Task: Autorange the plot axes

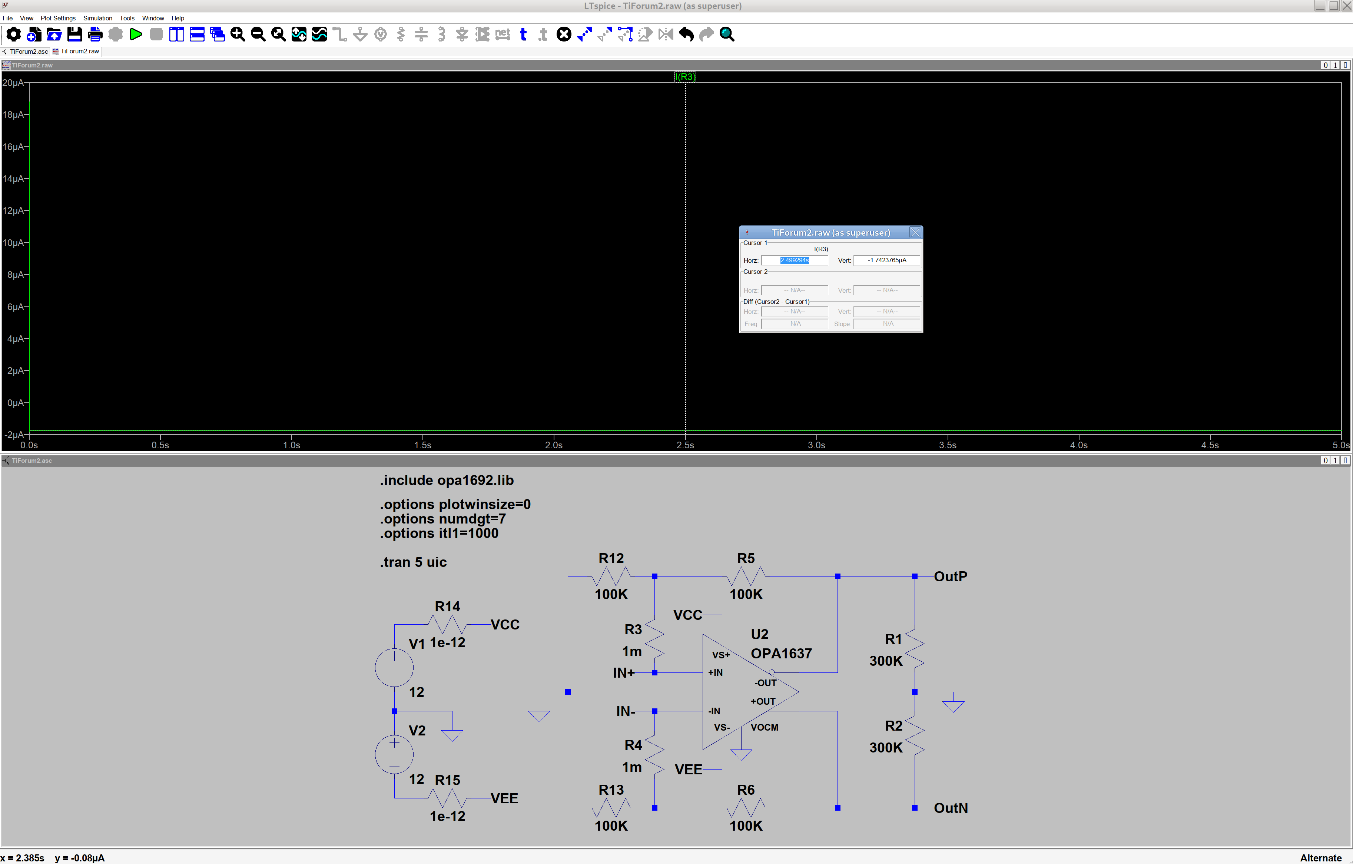Action: tap(299, 34)
